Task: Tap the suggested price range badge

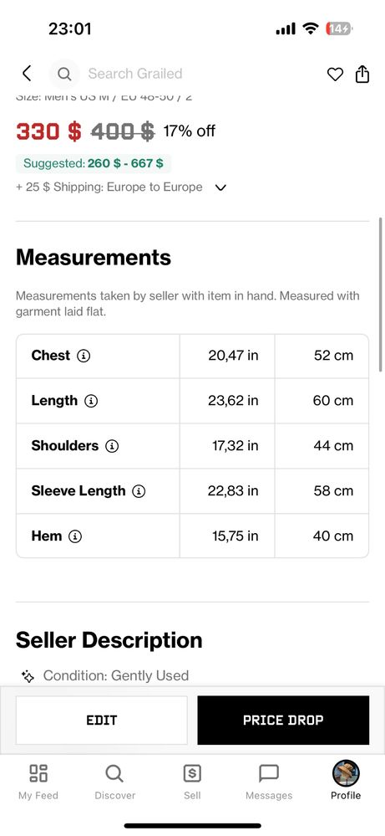Action: click(94, 164)
